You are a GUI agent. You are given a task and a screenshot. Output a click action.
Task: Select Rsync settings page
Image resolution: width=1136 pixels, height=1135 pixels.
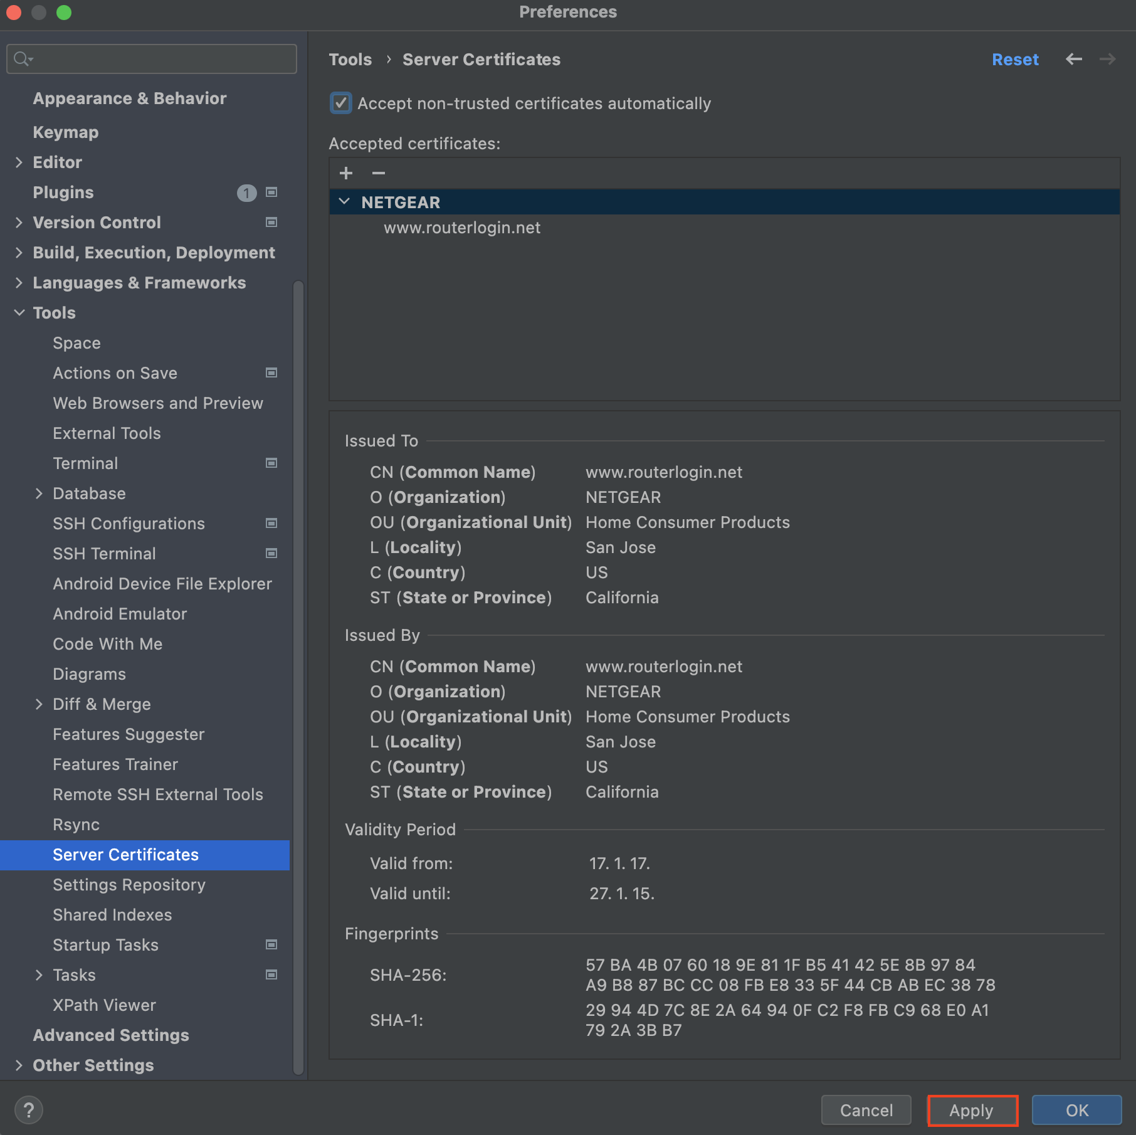[x=76, y=825]
